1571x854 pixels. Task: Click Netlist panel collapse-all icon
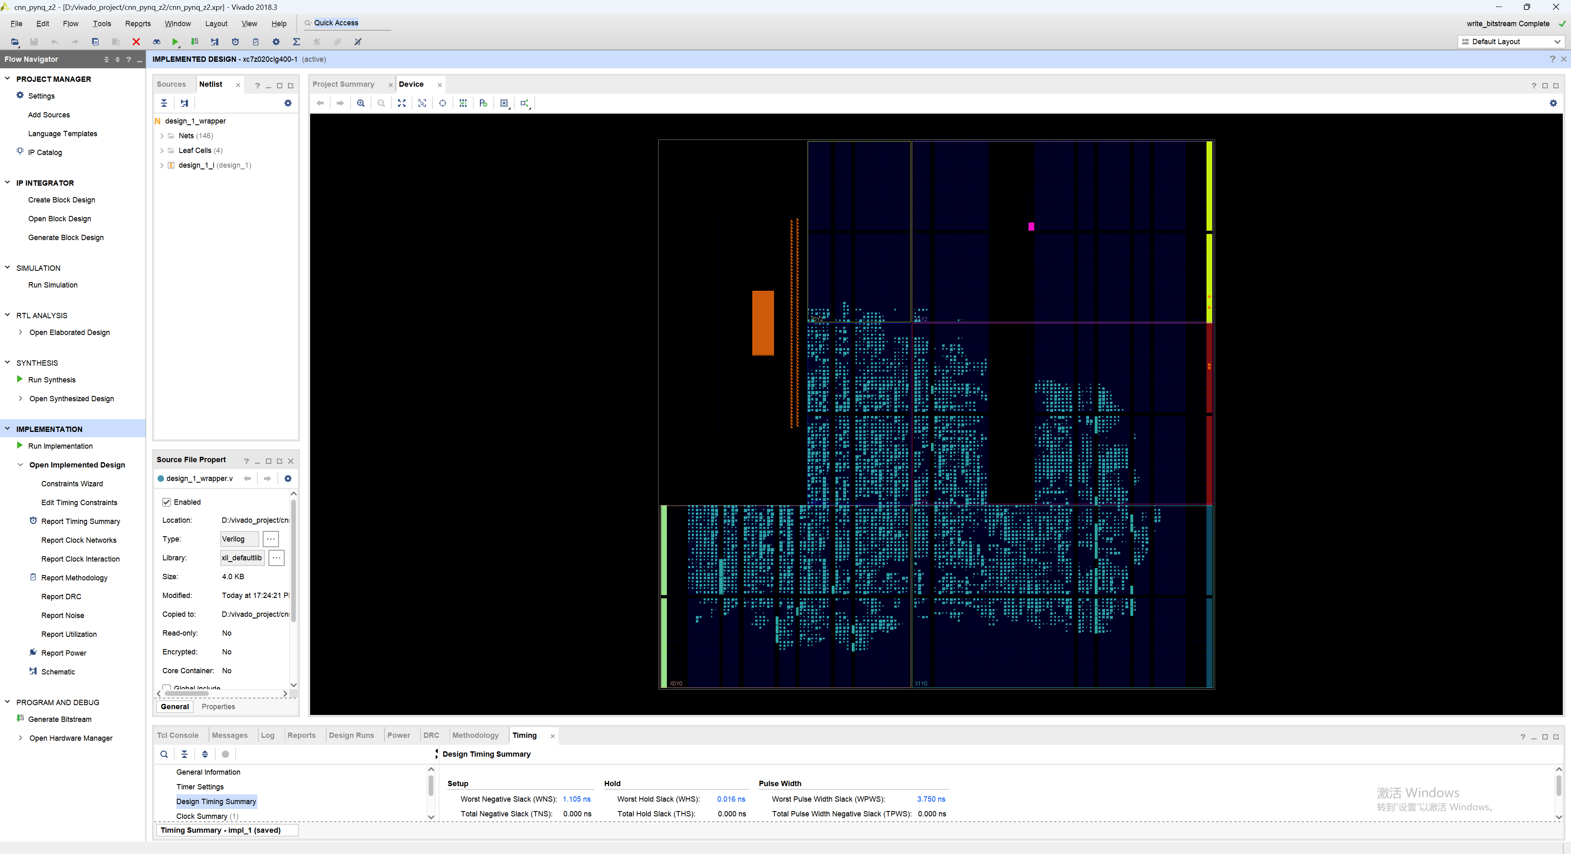(164, 103)
